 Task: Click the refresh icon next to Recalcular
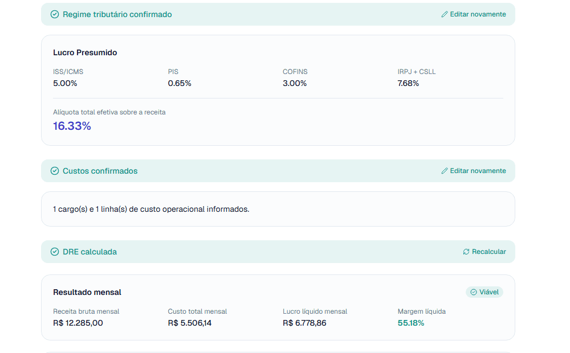coord(466,252)
